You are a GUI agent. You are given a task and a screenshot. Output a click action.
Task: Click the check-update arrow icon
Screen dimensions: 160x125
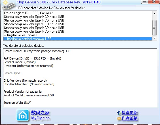pyautogui.click(x=119, y=113)
